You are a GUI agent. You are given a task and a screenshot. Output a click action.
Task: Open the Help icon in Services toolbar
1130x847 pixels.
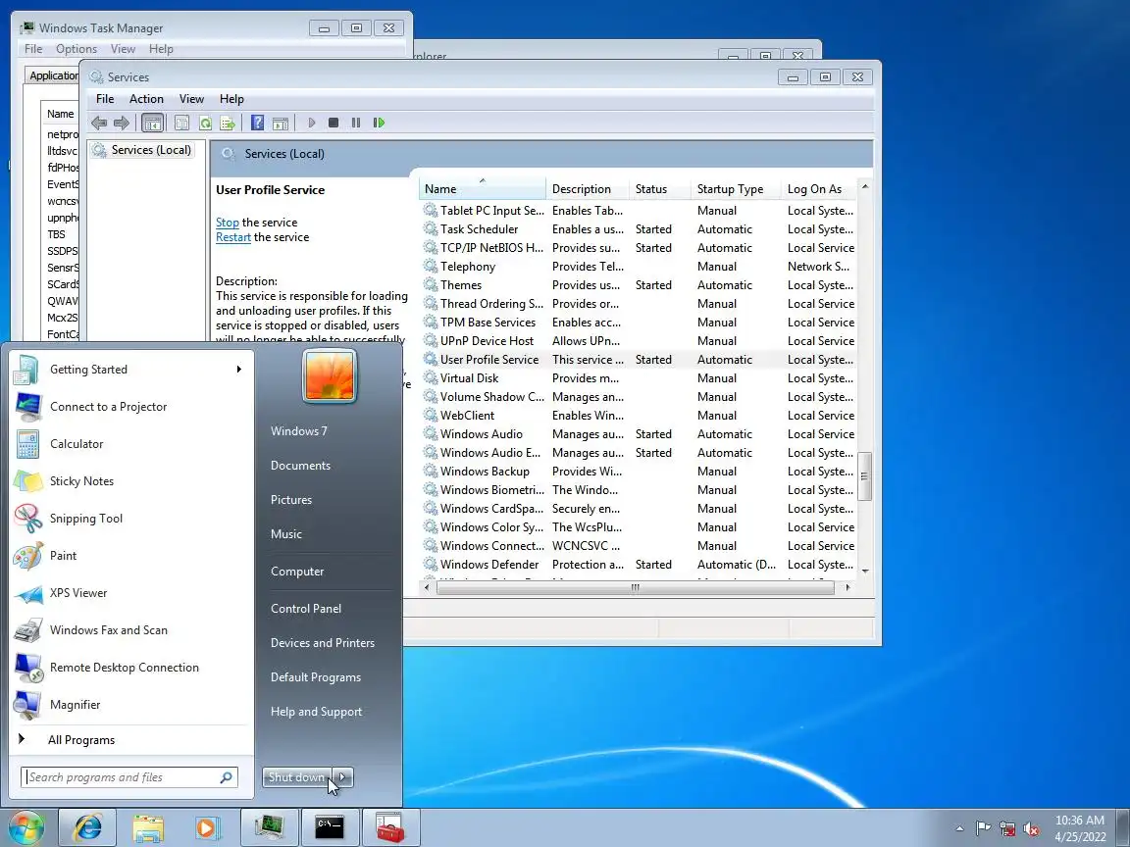[257, 124]
